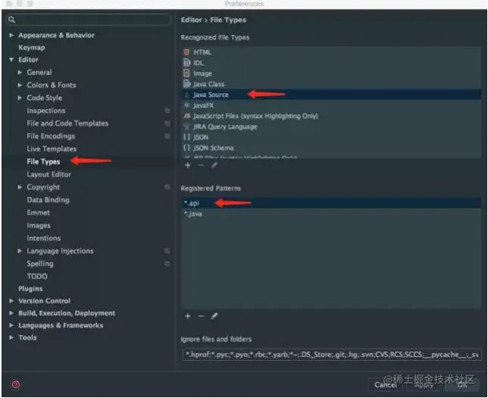488x398 pixels.
Task: Click the JavaFX file type icon
Action: coord(186,105)
